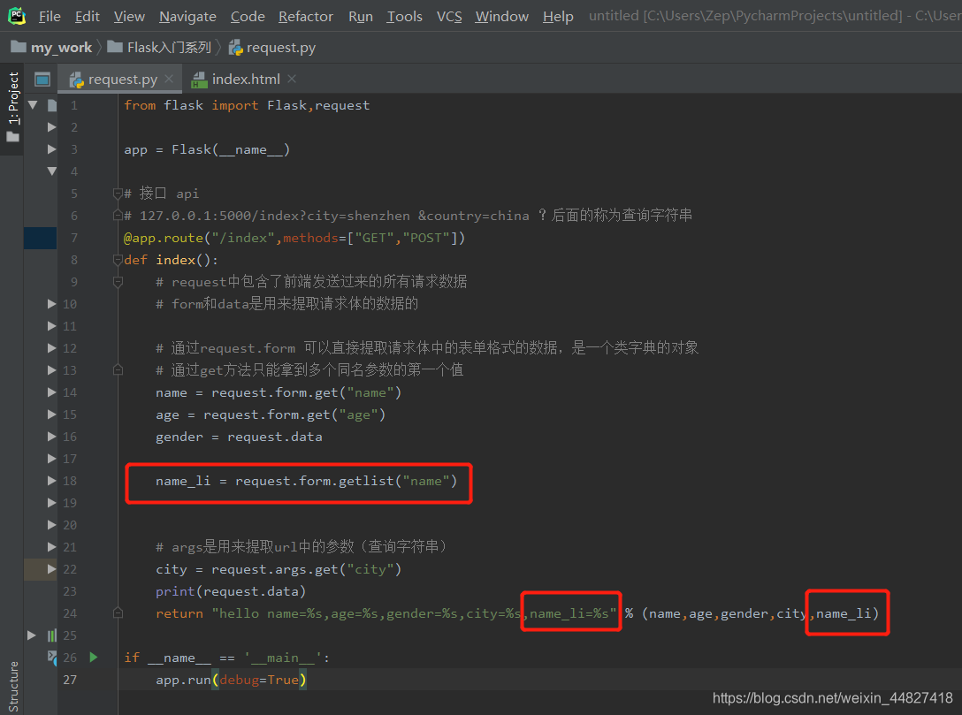Switch to the index.html editor tab

pyautogui.click(x=246, y=80)
